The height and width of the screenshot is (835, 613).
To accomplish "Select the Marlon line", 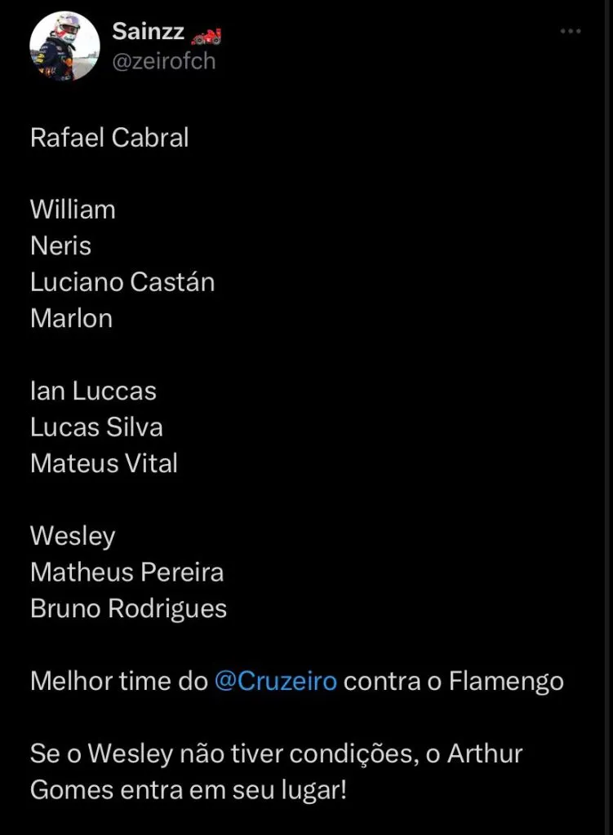I will point(71,317).
